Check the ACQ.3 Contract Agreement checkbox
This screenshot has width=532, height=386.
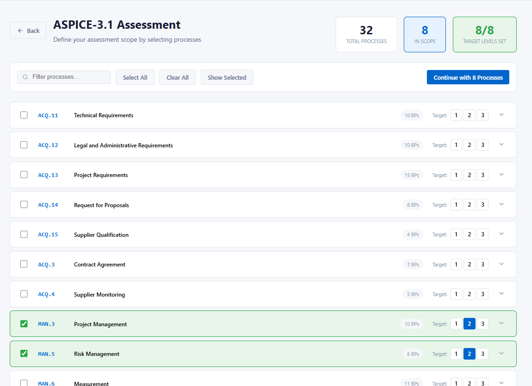24,264
